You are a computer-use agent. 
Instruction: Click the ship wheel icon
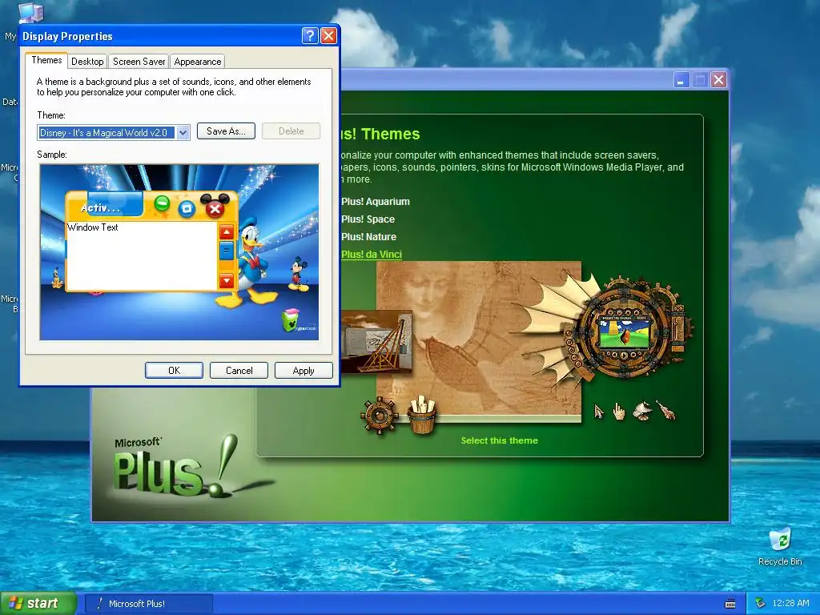(x=380, y=416)
